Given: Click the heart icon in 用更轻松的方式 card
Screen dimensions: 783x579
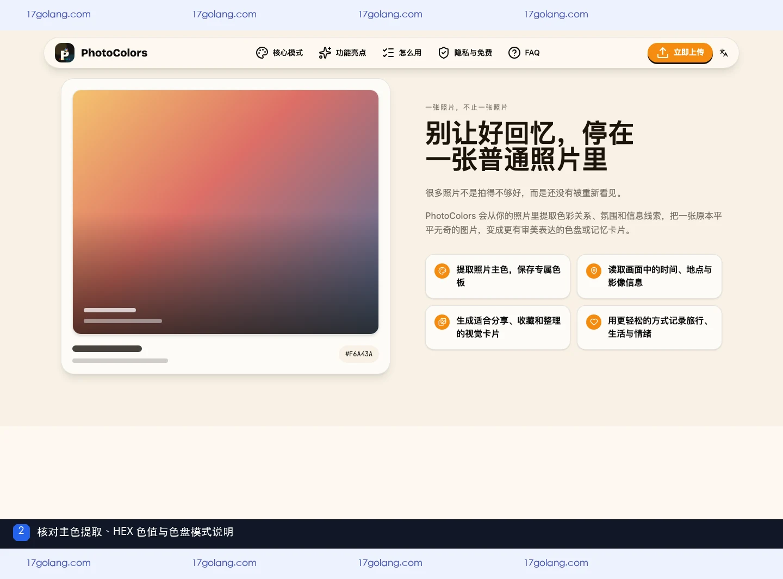Looking at the screenshot, I should coord(594,322).
